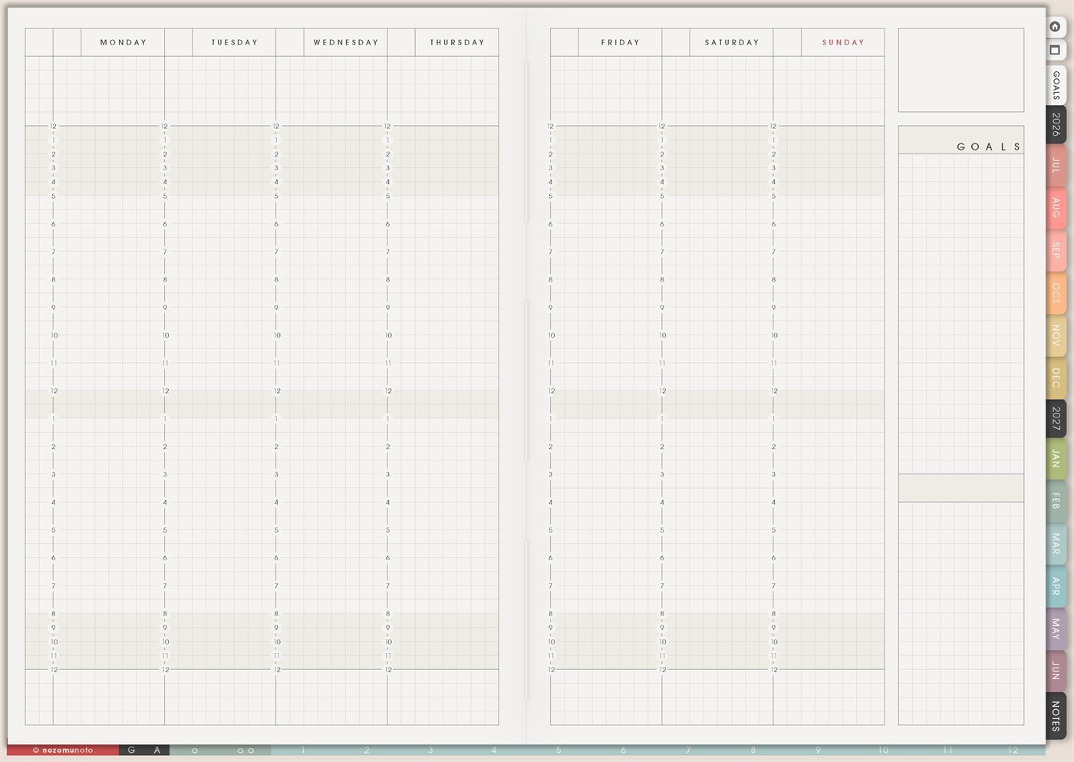Screen dimensions: 1074x762
Task: Open teal index tab 10 in bottom strip
Action: (883, 750)
